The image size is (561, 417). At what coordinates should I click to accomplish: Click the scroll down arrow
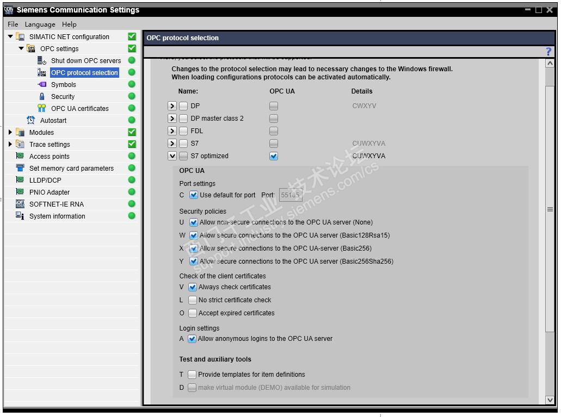point(550,400)
